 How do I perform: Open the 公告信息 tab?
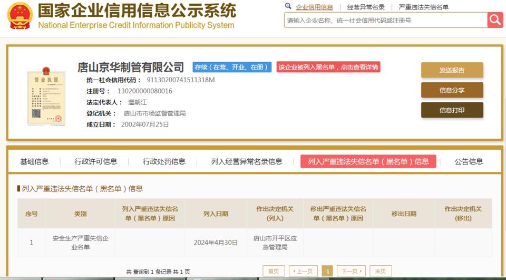(x=469, y=161)
